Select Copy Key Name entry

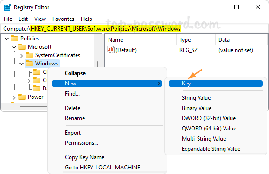click(84, 157)
